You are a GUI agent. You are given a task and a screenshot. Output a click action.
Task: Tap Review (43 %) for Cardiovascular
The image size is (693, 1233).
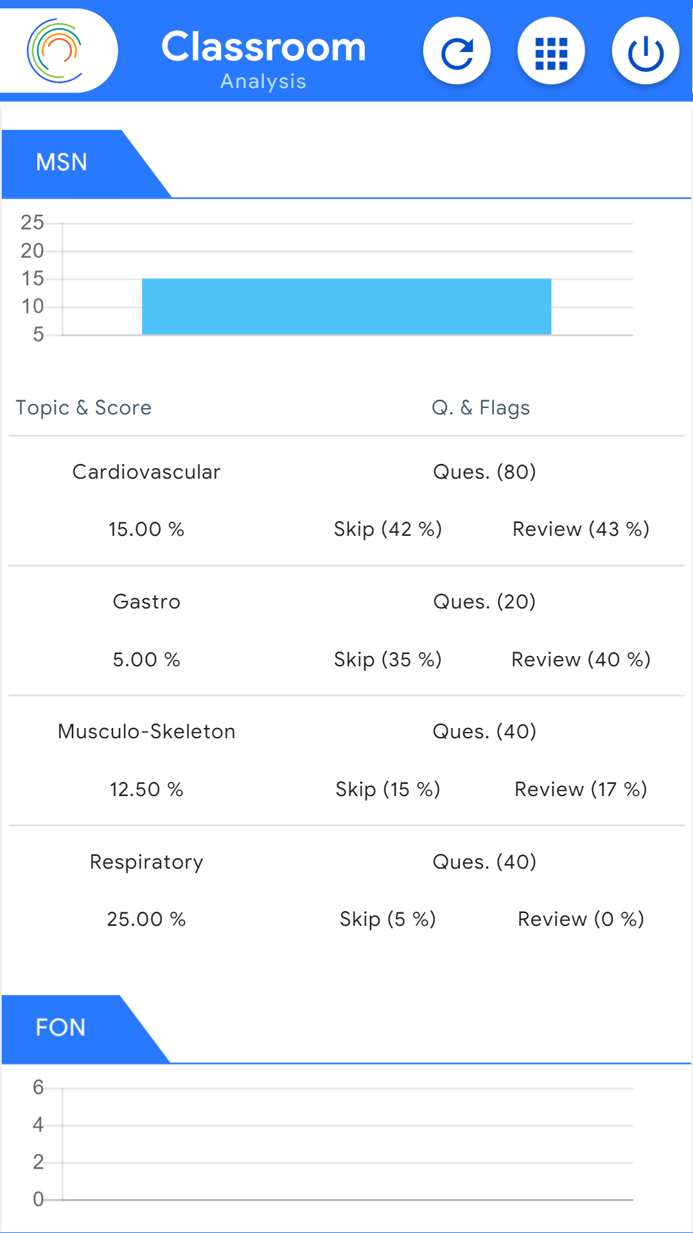pyautogui.click(x=581, y=529)
